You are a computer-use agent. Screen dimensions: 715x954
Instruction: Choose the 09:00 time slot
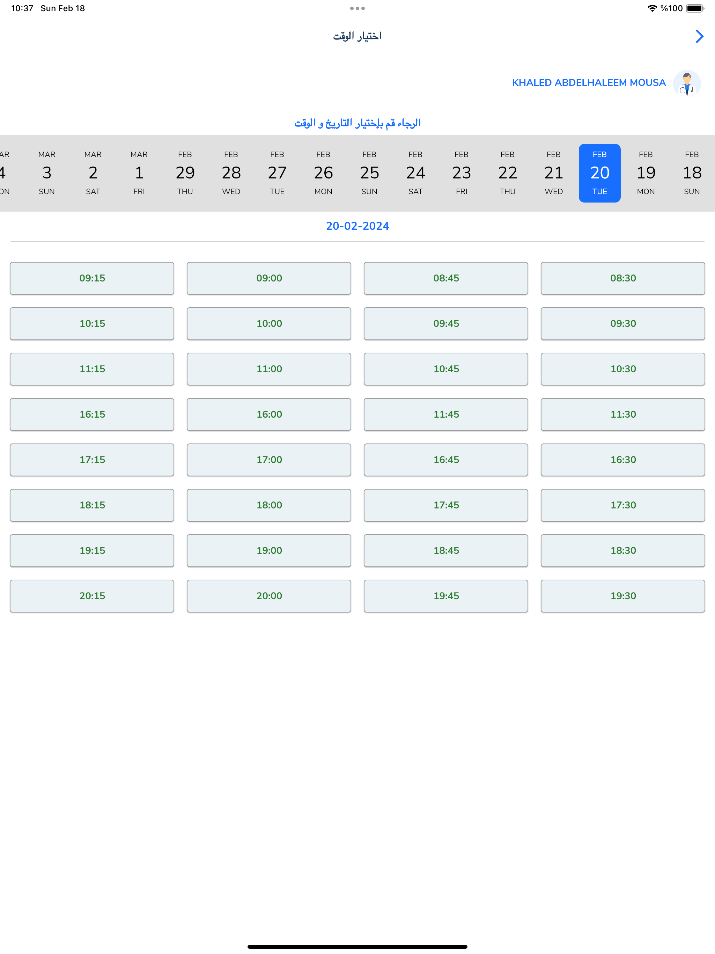(269, 278)
